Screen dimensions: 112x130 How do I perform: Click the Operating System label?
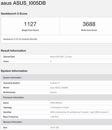tap(12, 83)
